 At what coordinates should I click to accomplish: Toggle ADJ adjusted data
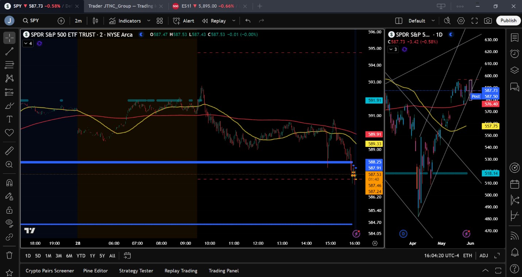(x=484, y=256)
